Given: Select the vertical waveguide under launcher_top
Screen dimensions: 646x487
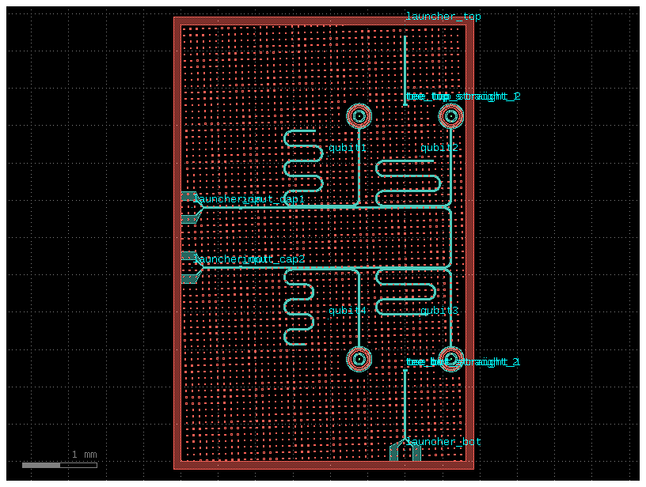Looking at the screenshot, I should coord(405,70).
